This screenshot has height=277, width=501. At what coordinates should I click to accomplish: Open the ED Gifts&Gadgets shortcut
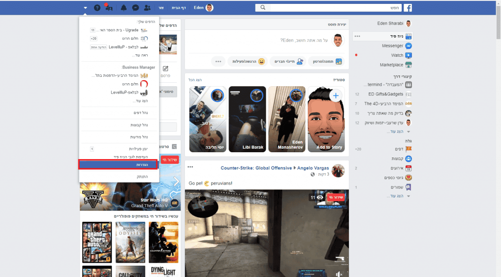386,94
